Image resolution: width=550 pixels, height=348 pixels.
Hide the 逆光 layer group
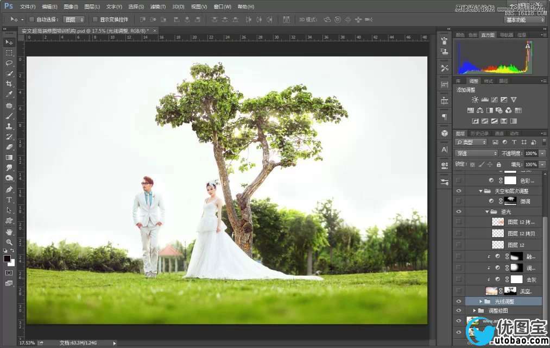458,212
